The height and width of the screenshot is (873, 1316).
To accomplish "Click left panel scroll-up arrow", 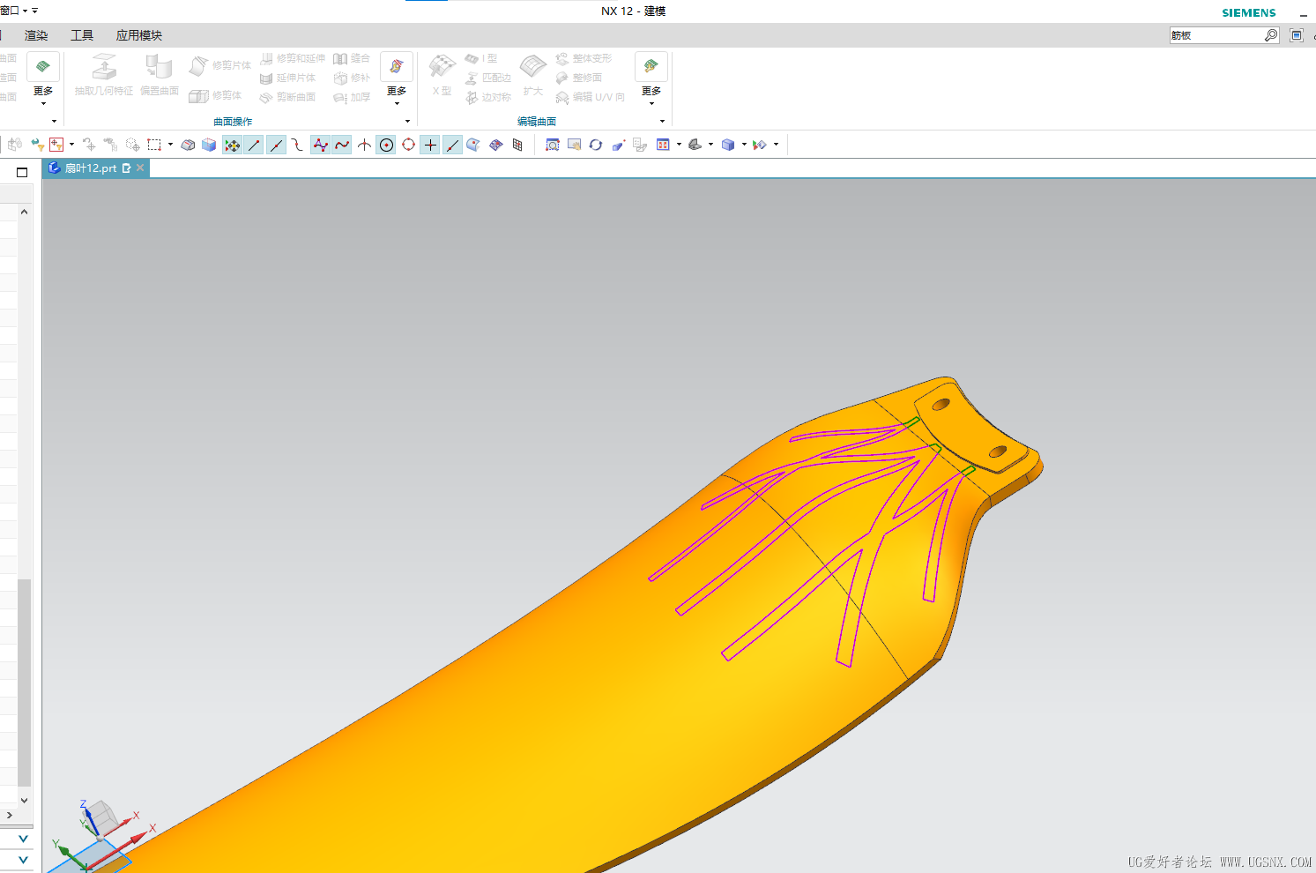I will pyautogui.click(x=24, y=212).
